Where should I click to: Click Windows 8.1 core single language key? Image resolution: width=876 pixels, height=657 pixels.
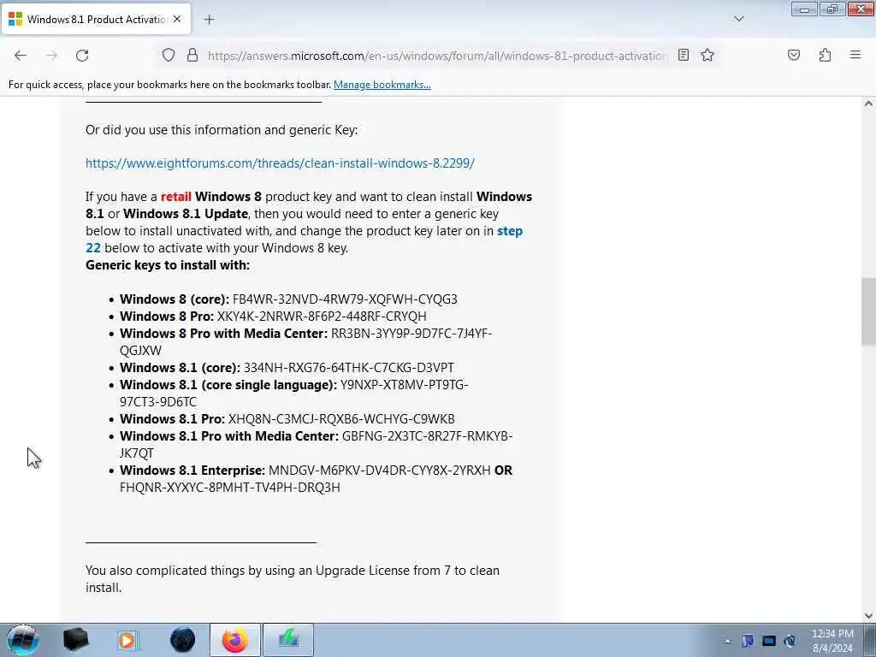click(294, 394)
